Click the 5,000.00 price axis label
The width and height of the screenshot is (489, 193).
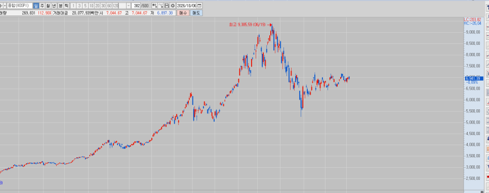(473, 122)
